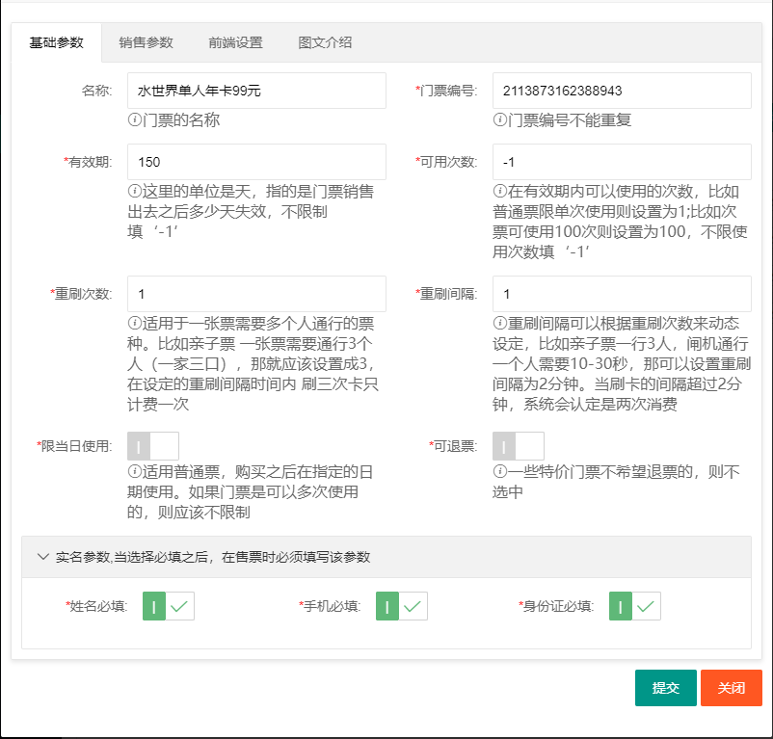Enable the 限当日使用 switch

click(153, 446)
